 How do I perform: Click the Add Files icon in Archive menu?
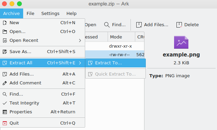pyautogui.click(x=5, y=74)
